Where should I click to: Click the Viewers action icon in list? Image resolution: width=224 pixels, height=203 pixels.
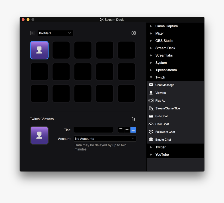[151, 93]
